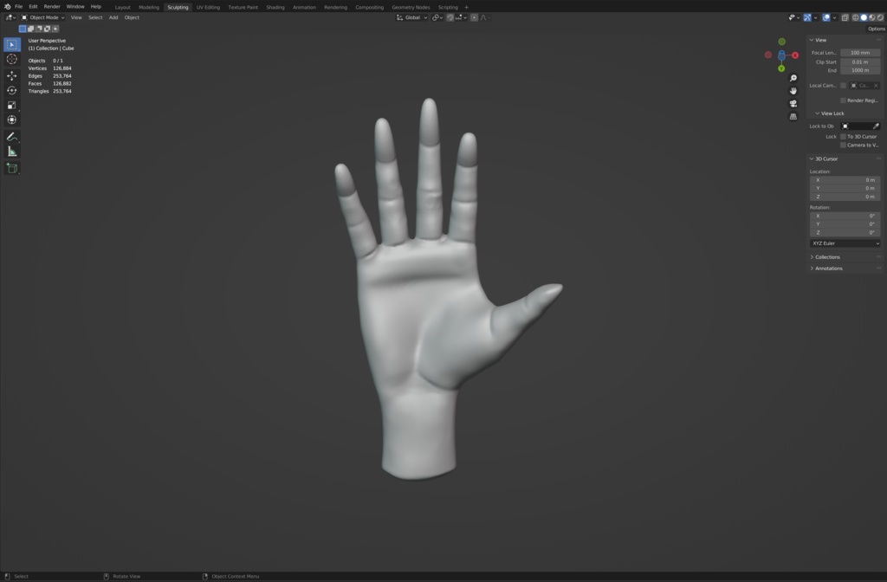Switch to material preview shading
Image resolution: width=887 pixels, height=582 pixels.
871,17
